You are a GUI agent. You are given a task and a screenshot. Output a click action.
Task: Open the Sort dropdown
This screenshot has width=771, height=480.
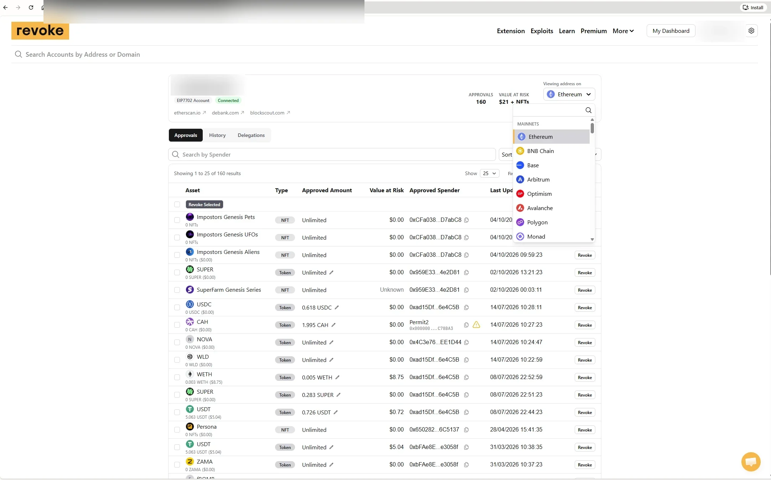[x=506, y=154]
